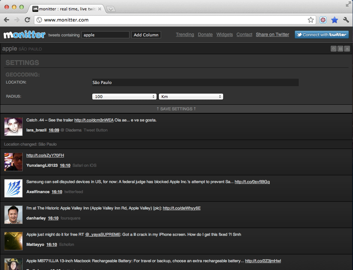Expand the radius value dropdown showing 100
This screenshot has width=353, height=270.
[124, 97]
